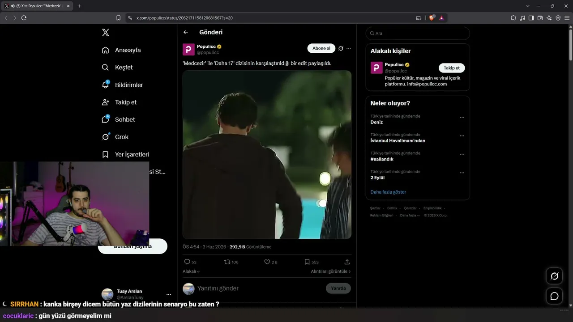Viewport: 573px width, 322px height.
Task: Play the Medcezir edit video
Action: point(267,155)
